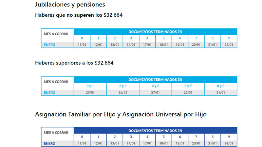Click the dark blue 'DOCUMENTOS TERMINADOS EN' header
This screenshot has width=262, height=147.
point(155,131)
